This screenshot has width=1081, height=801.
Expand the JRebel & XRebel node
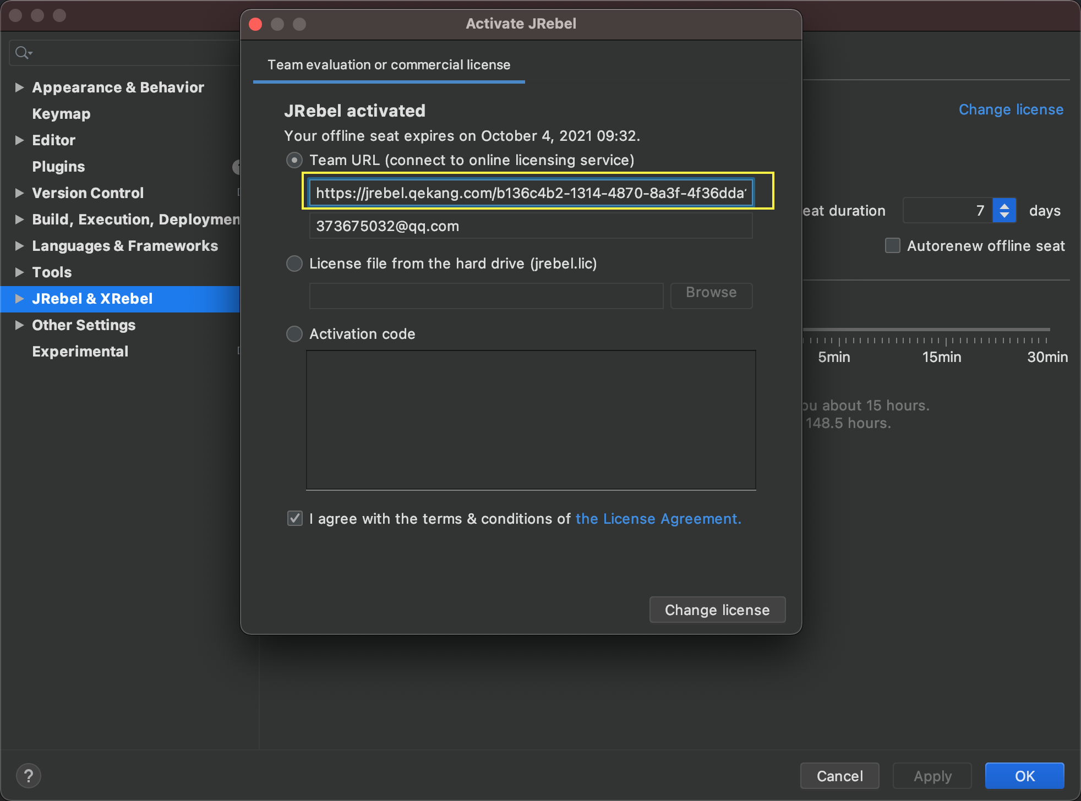click(19, 298)
